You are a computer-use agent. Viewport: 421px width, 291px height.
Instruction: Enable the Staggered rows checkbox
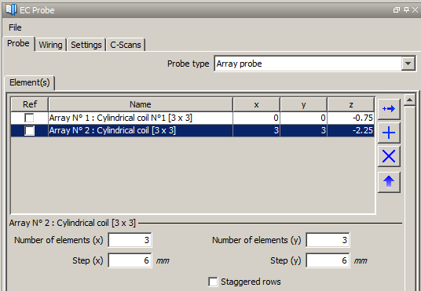pyautogui.click(x=213, y=282)
